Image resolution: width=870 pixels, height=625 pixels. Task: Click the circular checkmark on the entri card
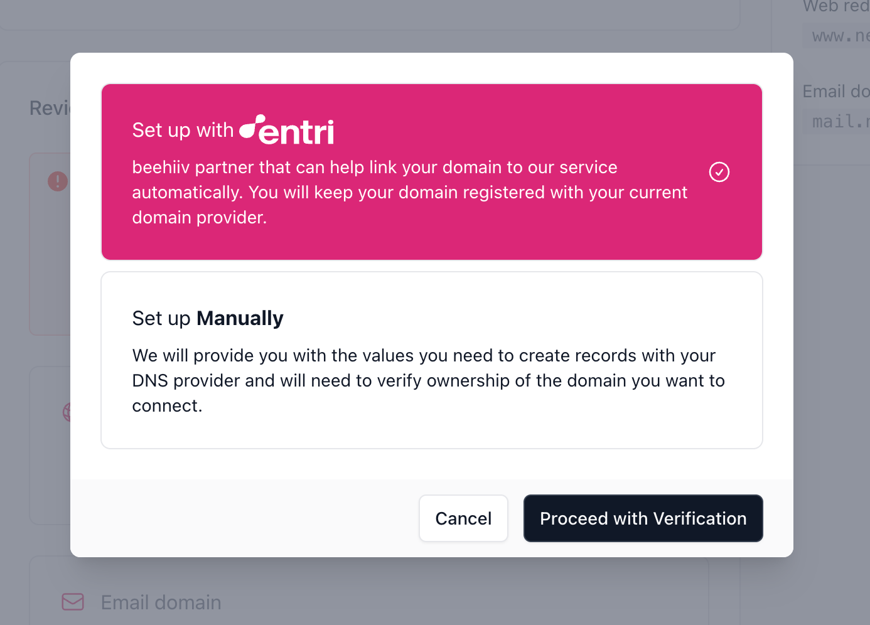tap(719, 172)
